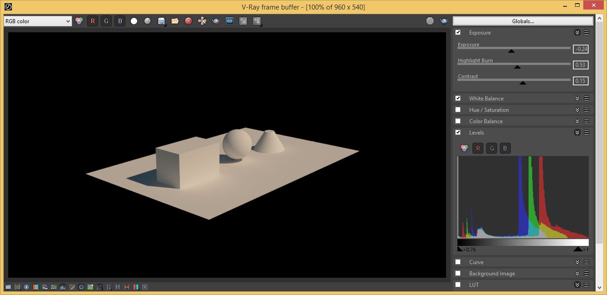Expand the Hue / Saturation rollout chevron
This screenshot has width=607, height=295.
(x=577, y=110)
